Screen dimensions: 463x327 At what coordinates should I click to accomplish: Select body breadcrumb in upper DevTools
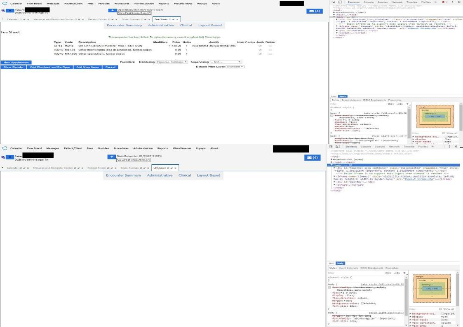[343, 96]
